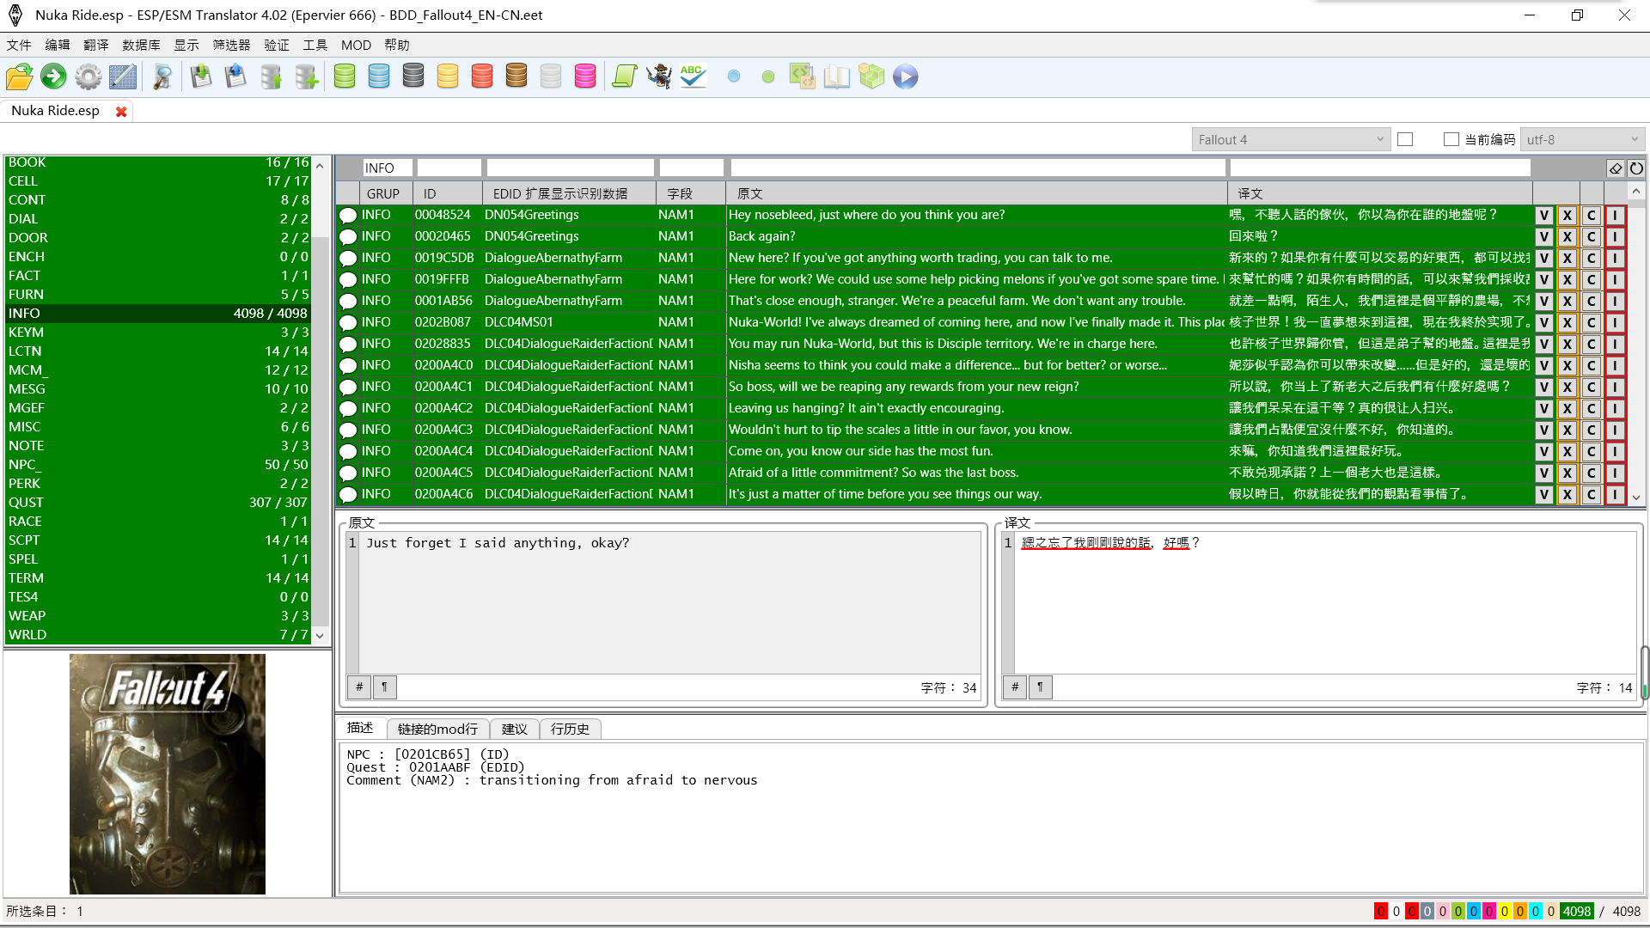Sort by the EDID column header

[569, 193]
